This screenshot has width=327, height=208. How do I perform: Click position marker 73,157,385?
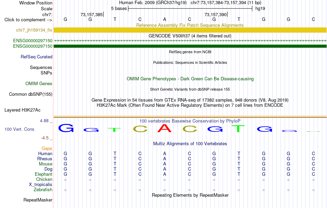coord(92,14)
